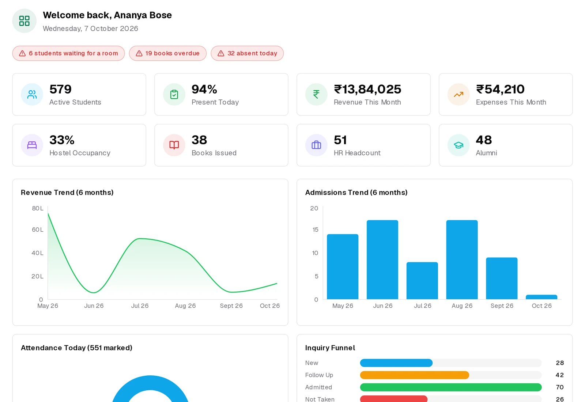Click the 'Inquiry Funnel' heading
The image size is (585, 402).
330,348
